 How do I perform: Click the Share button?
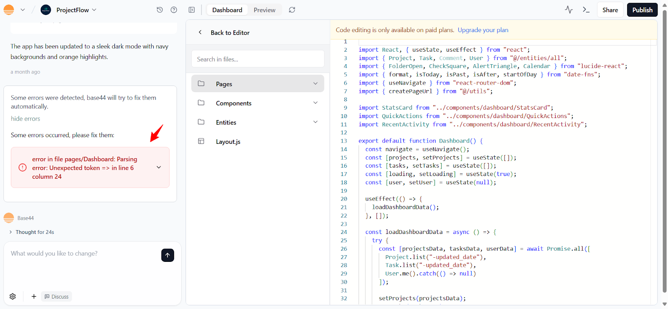click(610, 10)
